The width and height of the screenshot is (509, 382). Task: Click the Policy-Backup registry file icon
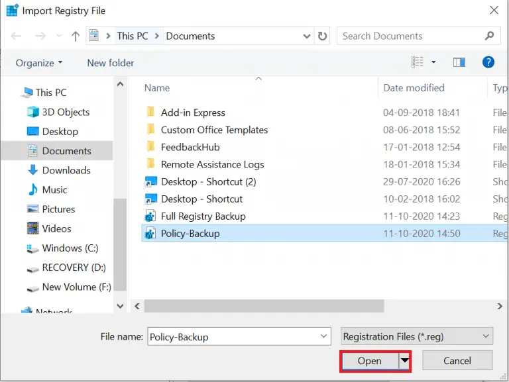click(150, 234)
